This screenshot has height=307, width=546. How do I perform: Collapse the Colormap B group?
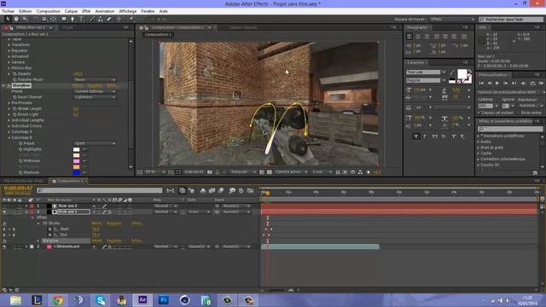[x=9, y=137]
